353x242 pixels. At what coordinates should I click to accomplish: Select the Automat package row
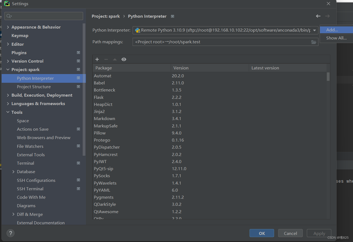coord(210,76)
